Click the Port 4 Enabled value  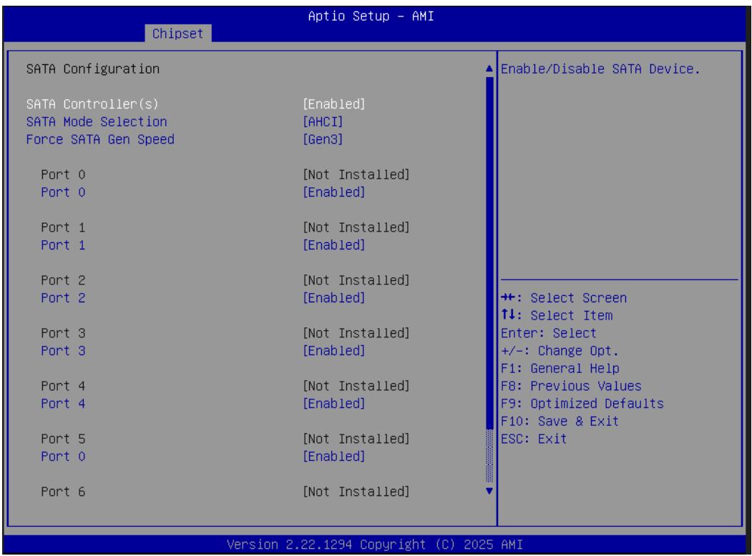coord(334,403)
